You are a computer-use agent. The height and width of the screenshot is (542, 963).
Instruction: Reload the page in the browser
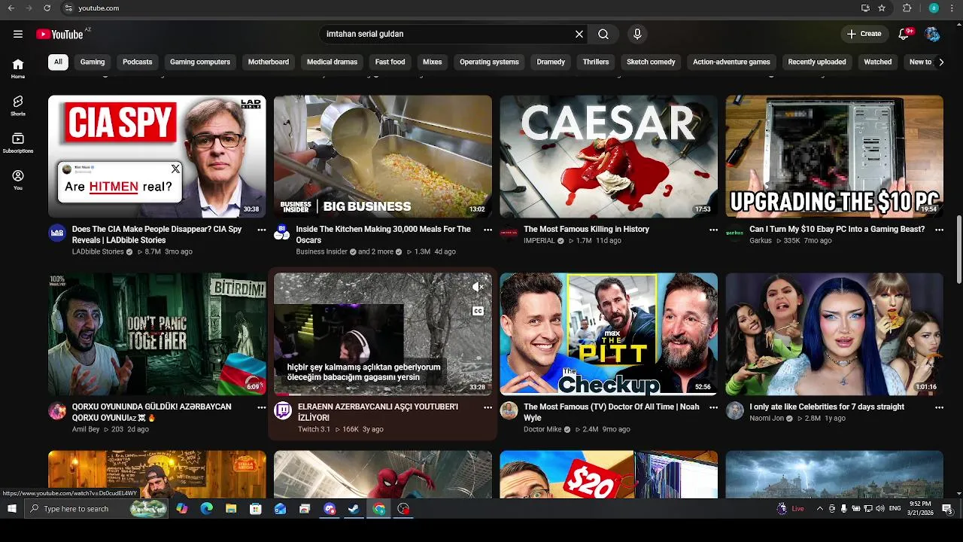point(47,8)
